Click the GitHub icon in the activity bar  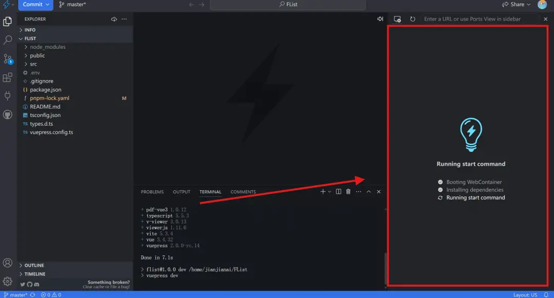point(8,114)
